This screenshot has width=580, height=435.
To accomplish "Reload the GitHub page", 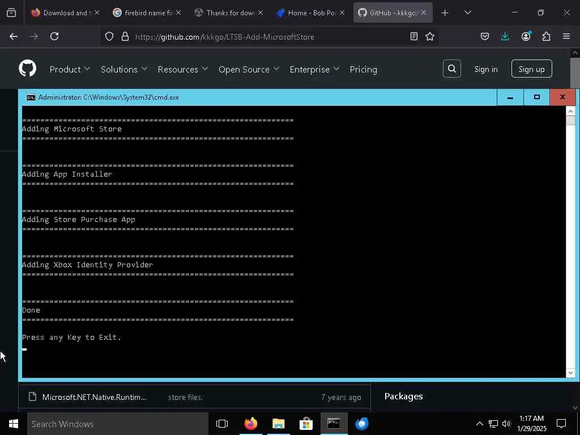I will (54, 36).
